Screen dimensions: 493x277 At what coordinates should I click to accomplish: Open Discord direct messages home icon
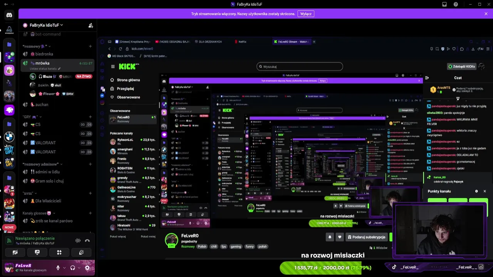click(9, 15)
